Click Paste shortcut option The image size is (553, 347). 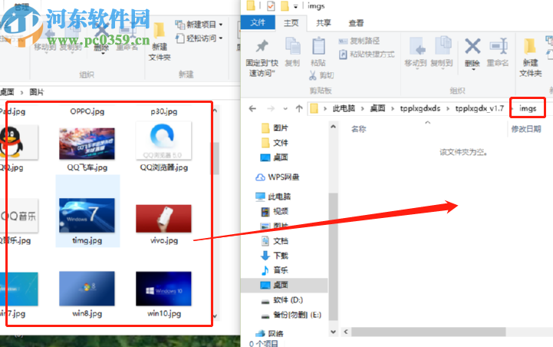367,55
